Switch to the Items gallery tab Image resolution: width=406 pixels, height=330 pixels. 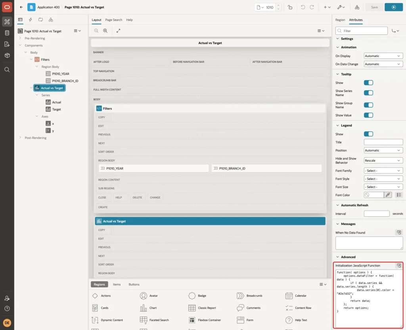(x=117, y=284)
